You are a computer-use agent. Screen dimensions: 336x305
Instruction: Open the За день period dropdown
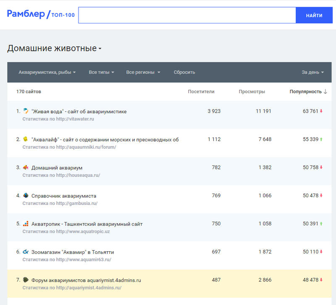[312, 72]
